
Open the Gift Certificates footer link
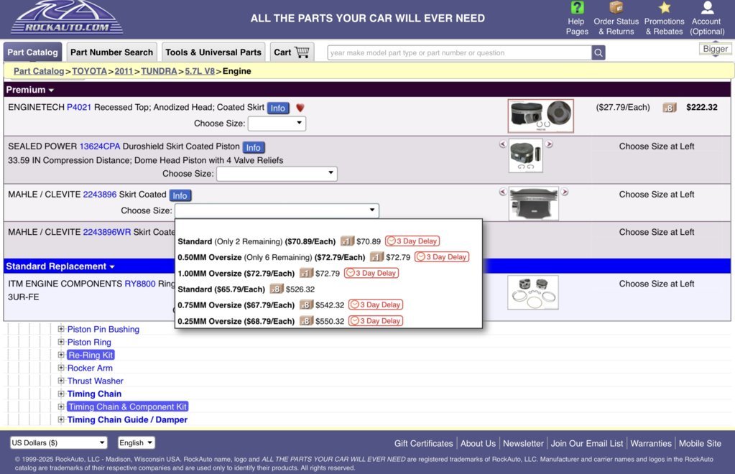click(424, 443)
